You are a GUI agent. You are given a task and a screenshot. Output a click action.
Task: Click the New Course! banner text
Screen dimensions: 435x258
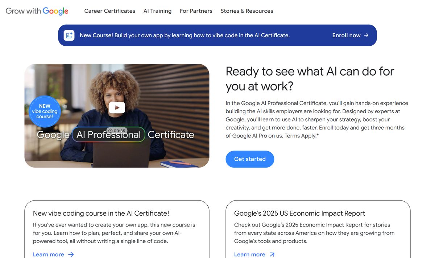(185, 35)
